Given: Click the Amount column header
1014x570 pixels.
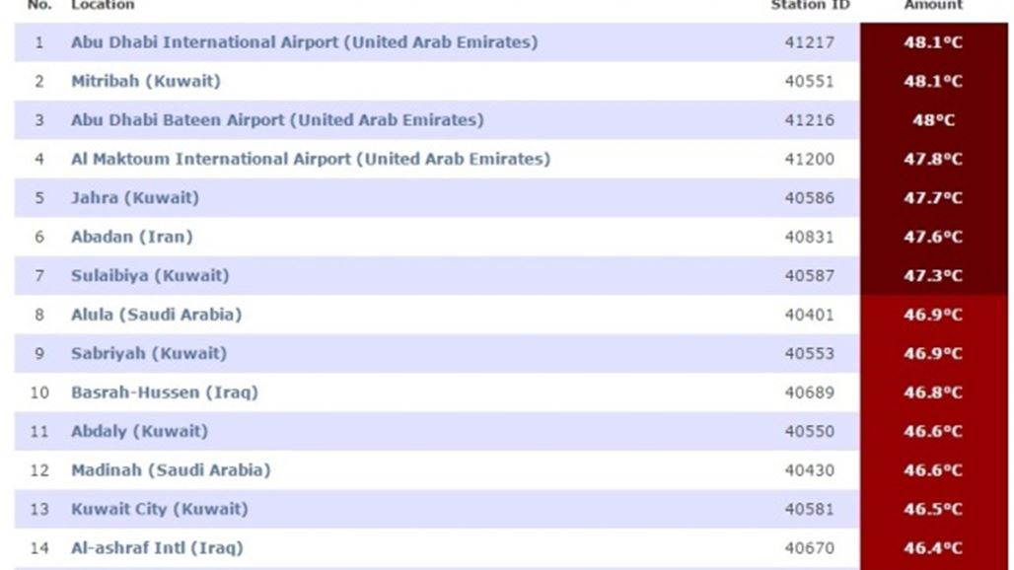Looking at the screenshot, I should pyautogui.click(x=933, y=5).
